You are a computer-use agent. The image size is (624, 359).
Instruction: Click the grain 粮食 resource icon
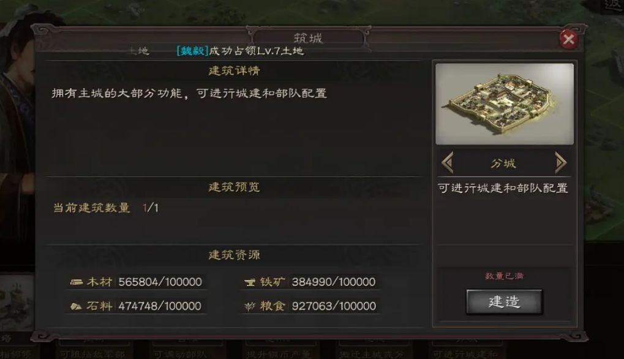coord(250,306)
